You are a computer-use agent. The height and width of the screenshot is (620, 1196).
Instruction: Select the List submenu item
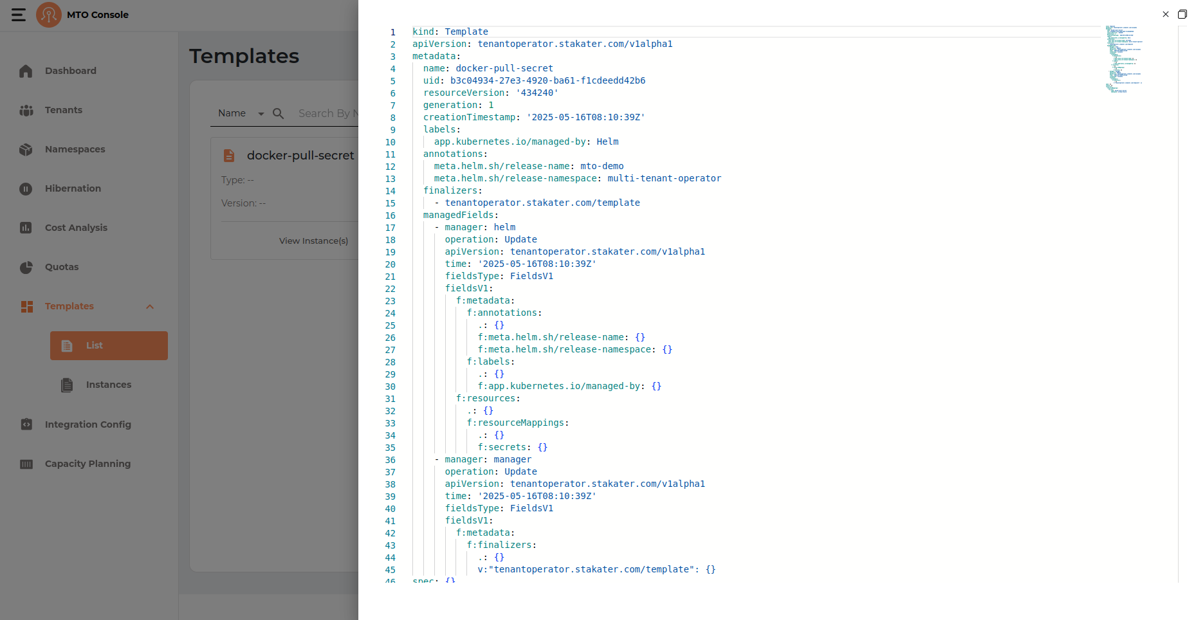click(109, 346)
